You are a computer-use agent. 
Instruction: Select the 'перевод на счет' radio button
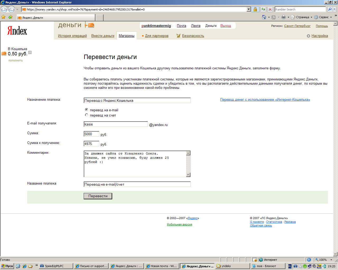coord(86,115)
